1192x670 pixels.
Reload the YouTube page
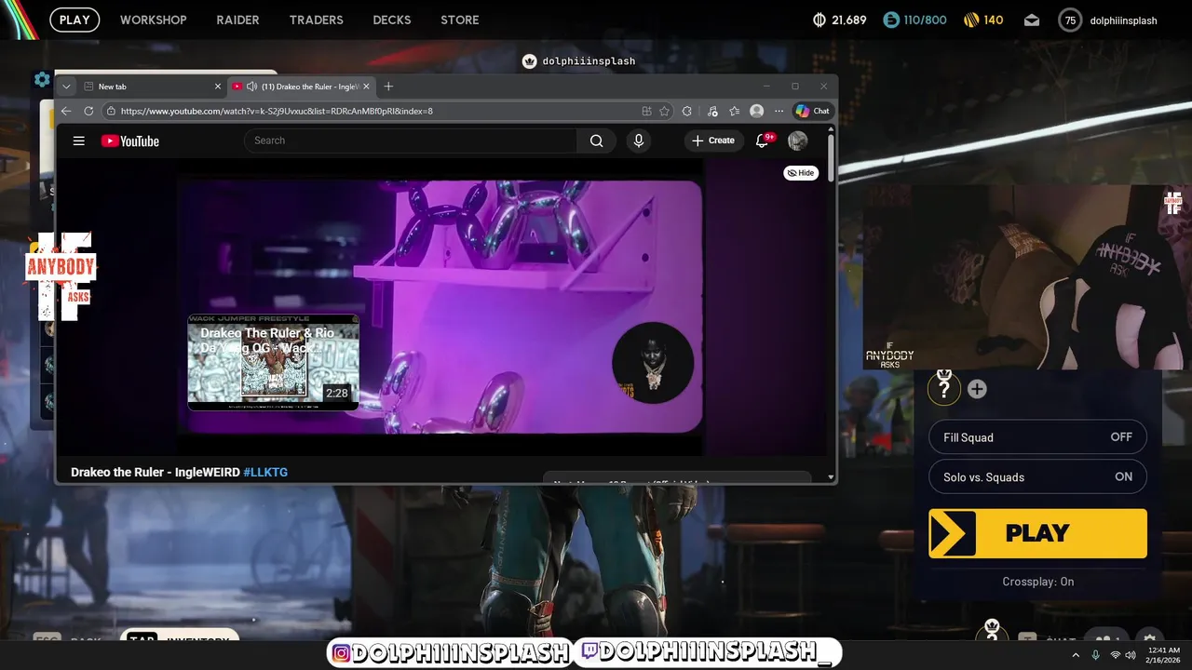pos(88,111)
